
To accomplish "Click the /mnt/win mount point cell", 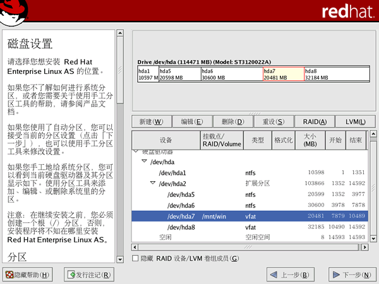I will (214, 216).
